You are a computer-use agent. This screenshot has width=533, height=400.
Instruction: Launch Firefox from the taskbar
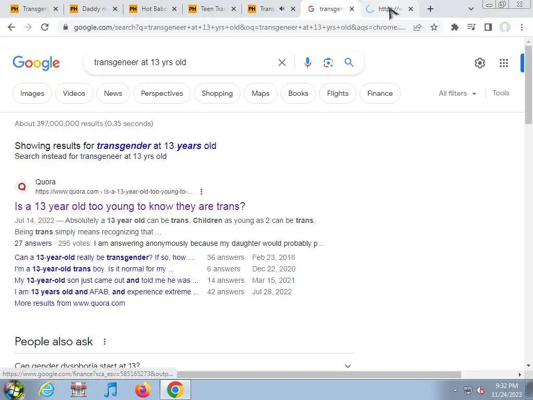click(x=143, y=390)
